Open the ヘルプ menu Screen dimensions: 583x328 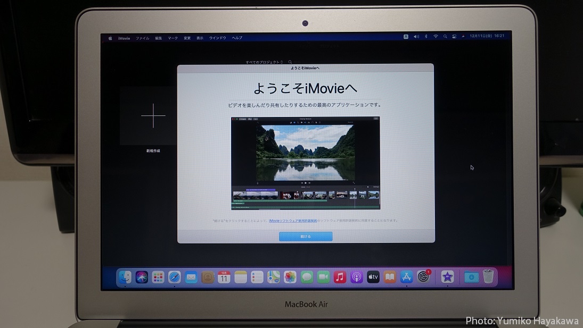(x=237, y=38)
